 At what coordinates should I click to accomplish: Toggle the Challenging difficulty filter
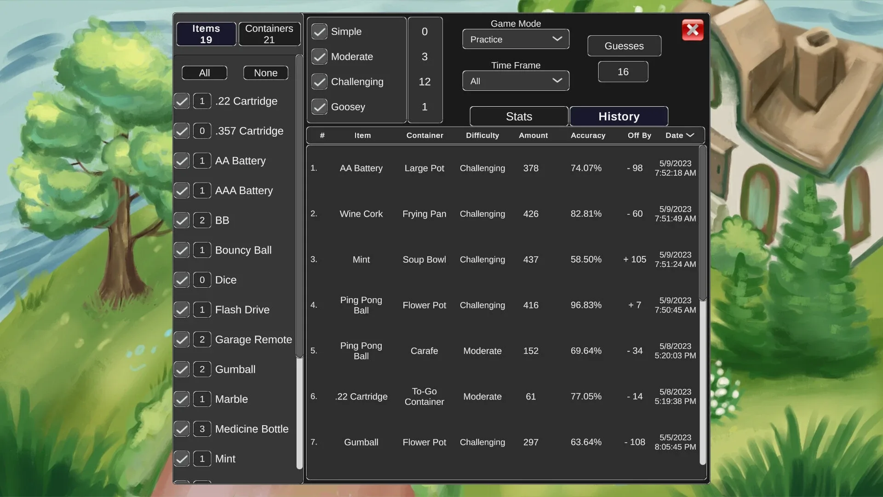(x=320, y=81)
